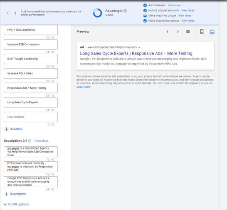Switch preview to desktop device
The height and width of the screenshot is (210, 227).
(x=212, y=32)
